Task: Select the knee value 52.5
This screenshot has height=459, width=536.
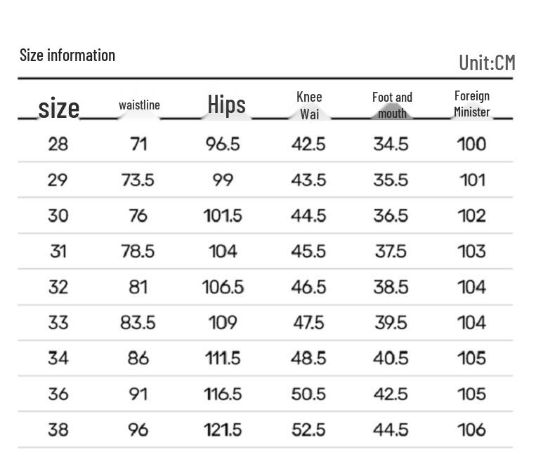Action: coord(308,430)
